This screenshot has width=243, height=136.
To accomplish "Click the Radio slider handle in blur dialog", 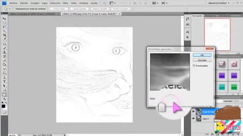I will pos(162,107).
